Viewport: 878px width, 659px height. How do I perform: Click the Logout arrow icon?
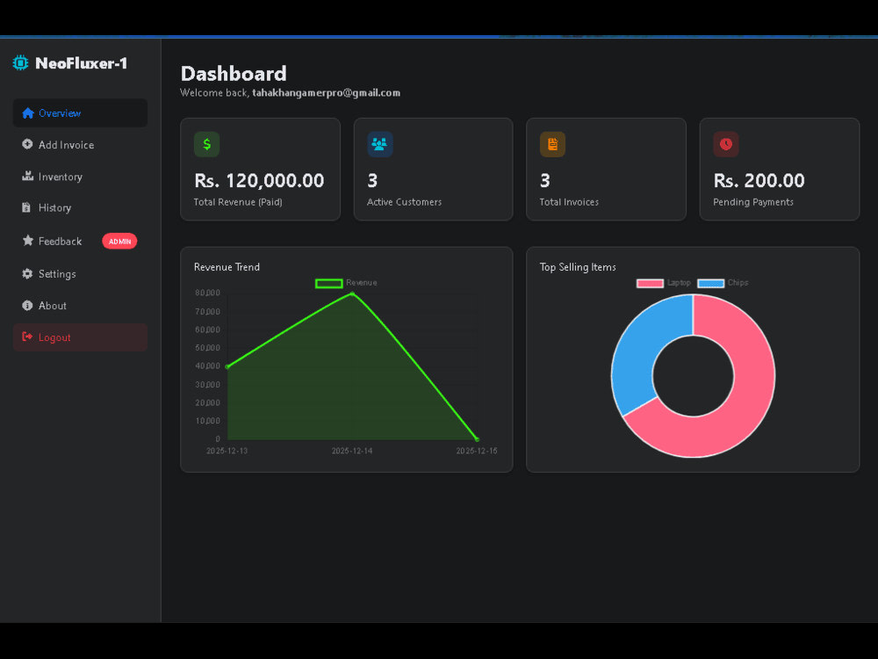coord(27,337)
